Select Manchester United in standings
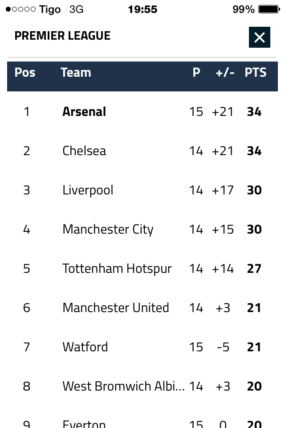Image resolution: width=285 pixels, height=428 pixels. point(116,308)
